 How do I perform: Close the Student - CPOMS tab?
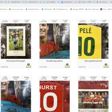94,2
